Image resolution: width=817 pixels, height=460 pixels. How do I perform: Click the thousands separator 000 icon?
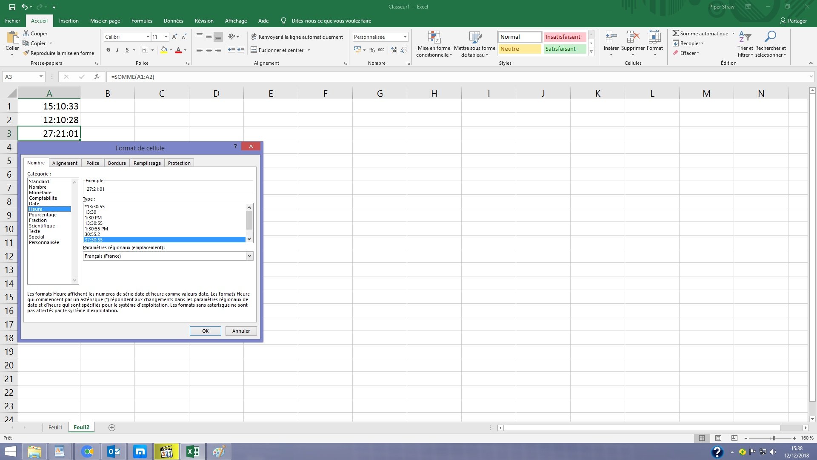(381, 50)
